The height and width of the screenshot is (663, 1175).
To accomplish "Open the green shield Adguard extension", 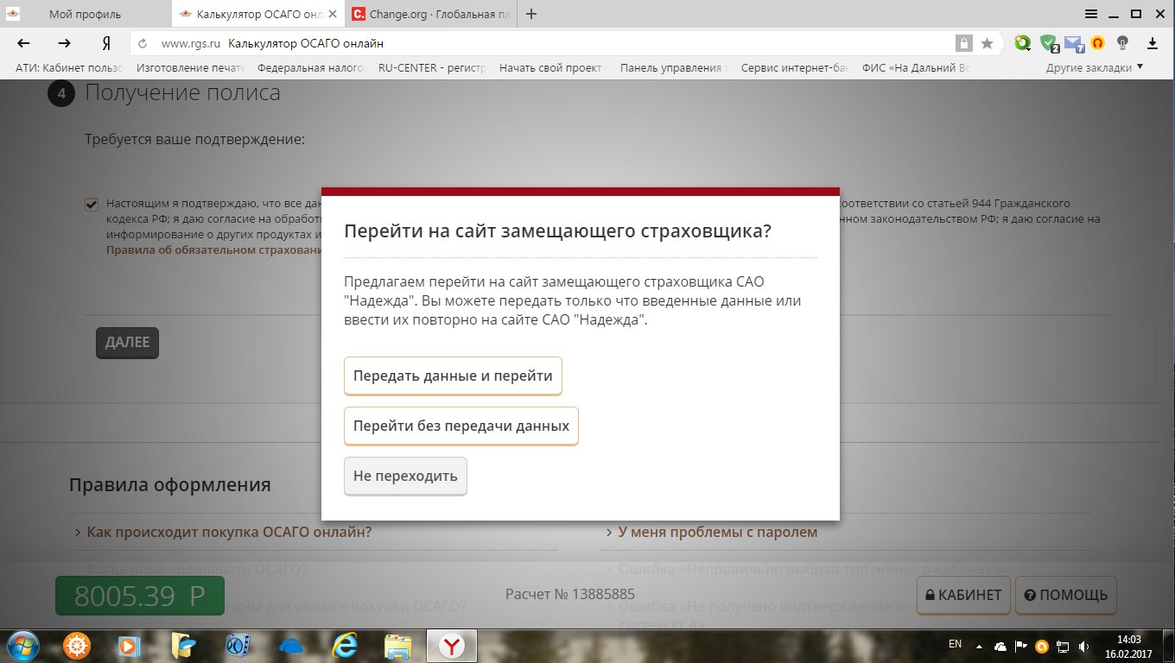I will pyautogui.click(x=1048, y=43).
